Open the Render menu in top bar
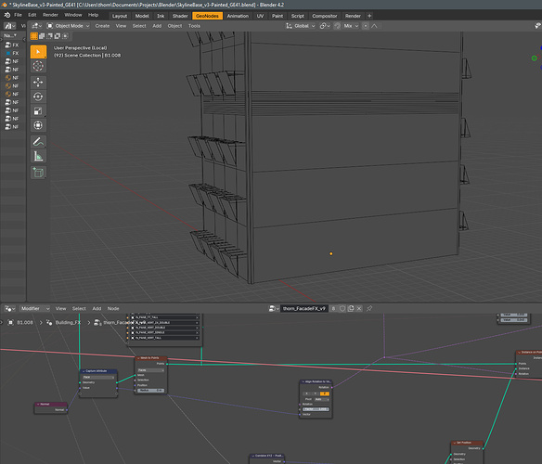Image resolution: width=542 pixels, height=464 pixels. [50, 15]
